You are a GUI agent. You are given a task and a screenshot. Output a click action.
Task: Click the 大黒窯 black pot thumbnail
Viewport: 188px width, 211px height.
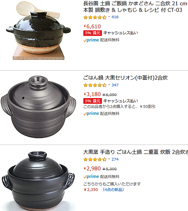tap(38, 181)
